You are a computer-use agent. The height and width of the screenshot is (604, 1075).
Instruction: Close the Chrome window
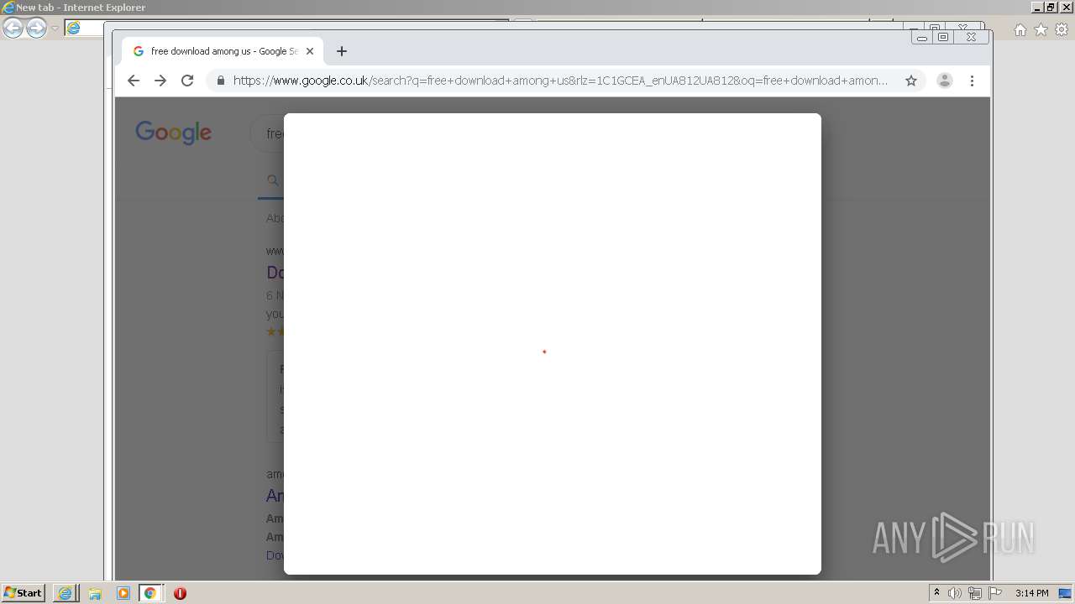971,37
